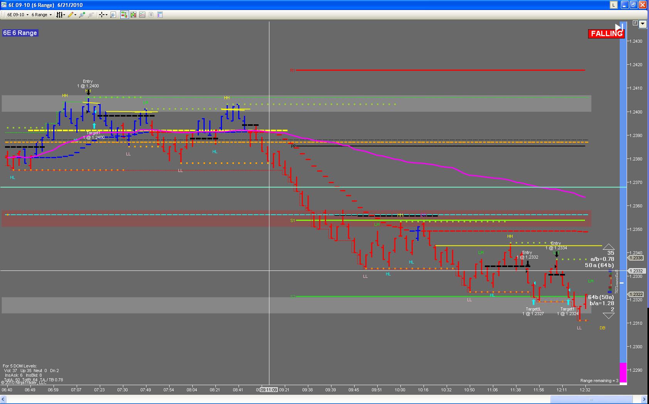Open the price axis dropdown arrow
The width and height of the screenshot is (649, 404).
pyautogui.click(x=642, y=24)
